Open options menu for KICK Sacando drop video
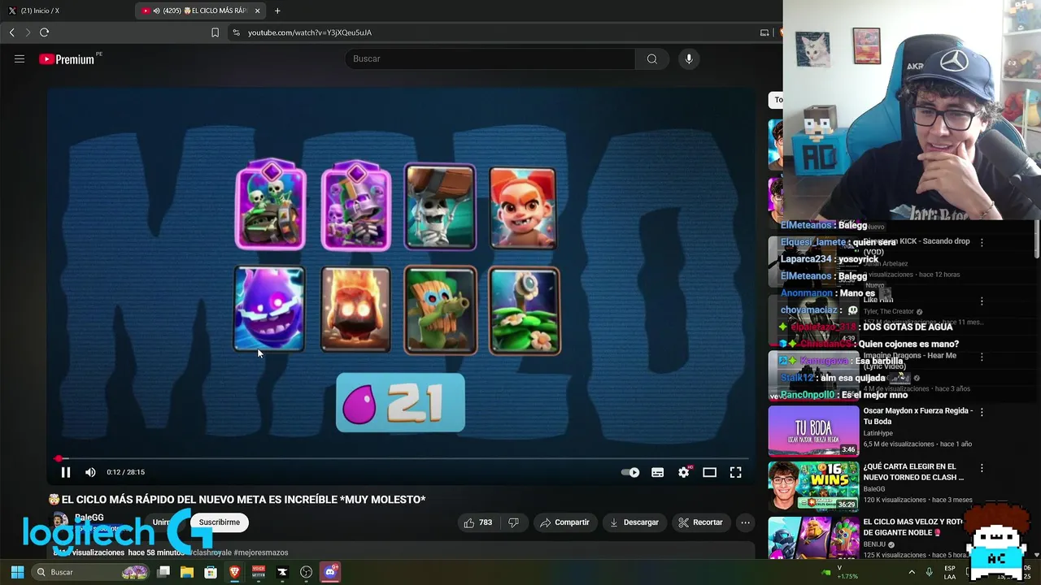This screenshot has width=1041, height=585. pyautogui.click(x=982, y=242)
